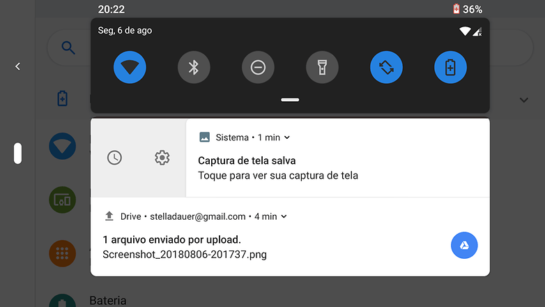Click the date 'Seg, 6 de ago'
Image resolution: width=545 pixels, height=307 pixels.
[125, 31]
